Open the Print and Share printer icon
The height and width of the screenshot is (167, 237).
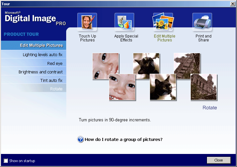pyautogui.click(x=202, y=22)
